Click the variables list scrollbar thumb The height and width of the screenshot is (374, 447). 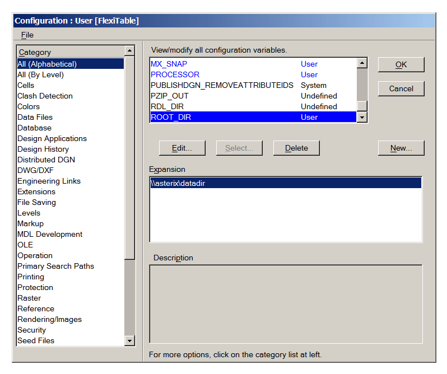click(362, 106)
